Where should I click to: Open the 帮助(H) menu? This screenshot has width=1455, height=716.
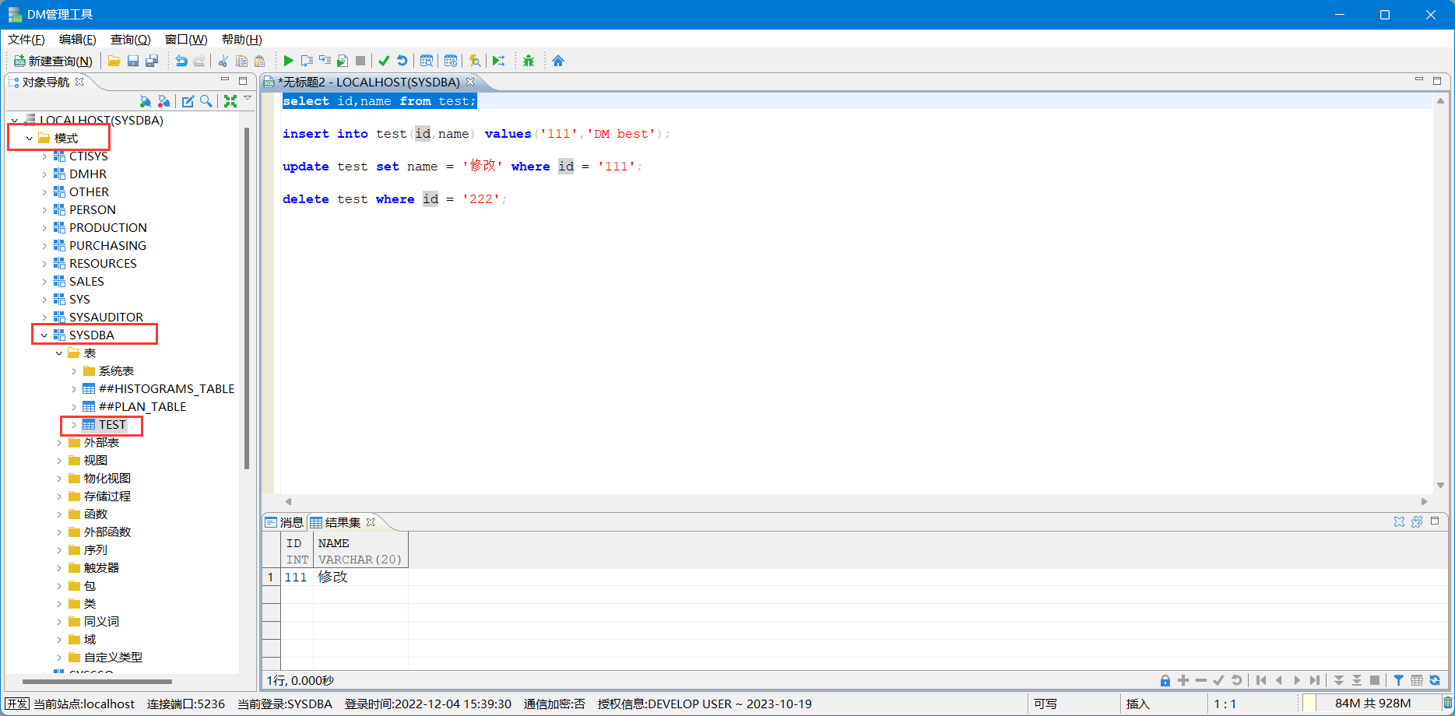click(x=241, y=39)
